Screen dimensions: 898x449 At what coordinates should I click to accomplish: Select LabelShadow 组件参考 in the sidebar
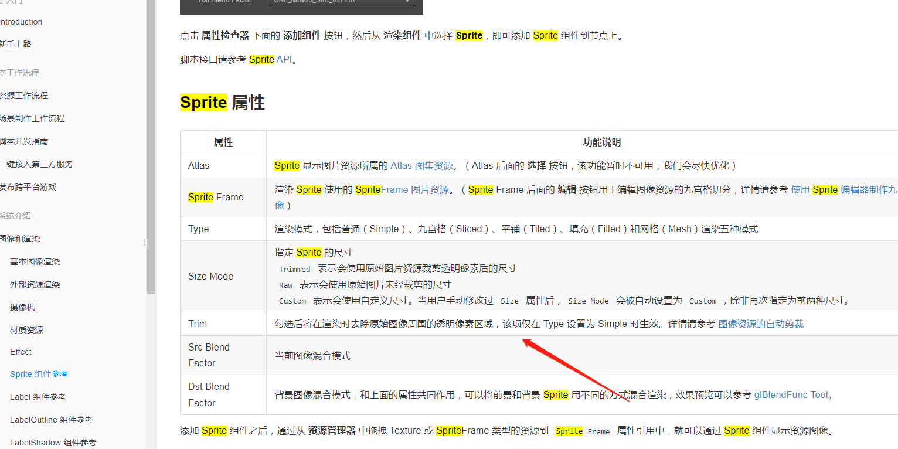tap(53, 443)
